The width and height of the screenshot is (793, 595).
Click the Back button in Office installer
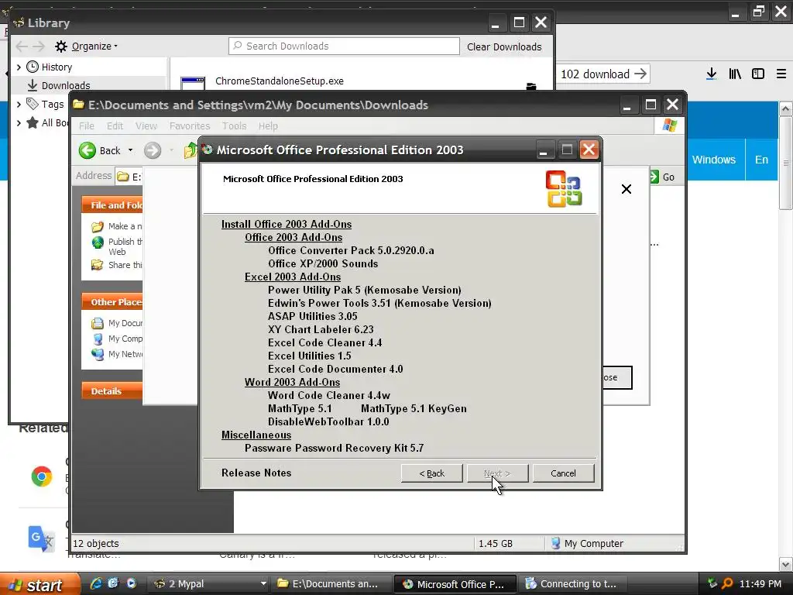(x=431, y=473)
